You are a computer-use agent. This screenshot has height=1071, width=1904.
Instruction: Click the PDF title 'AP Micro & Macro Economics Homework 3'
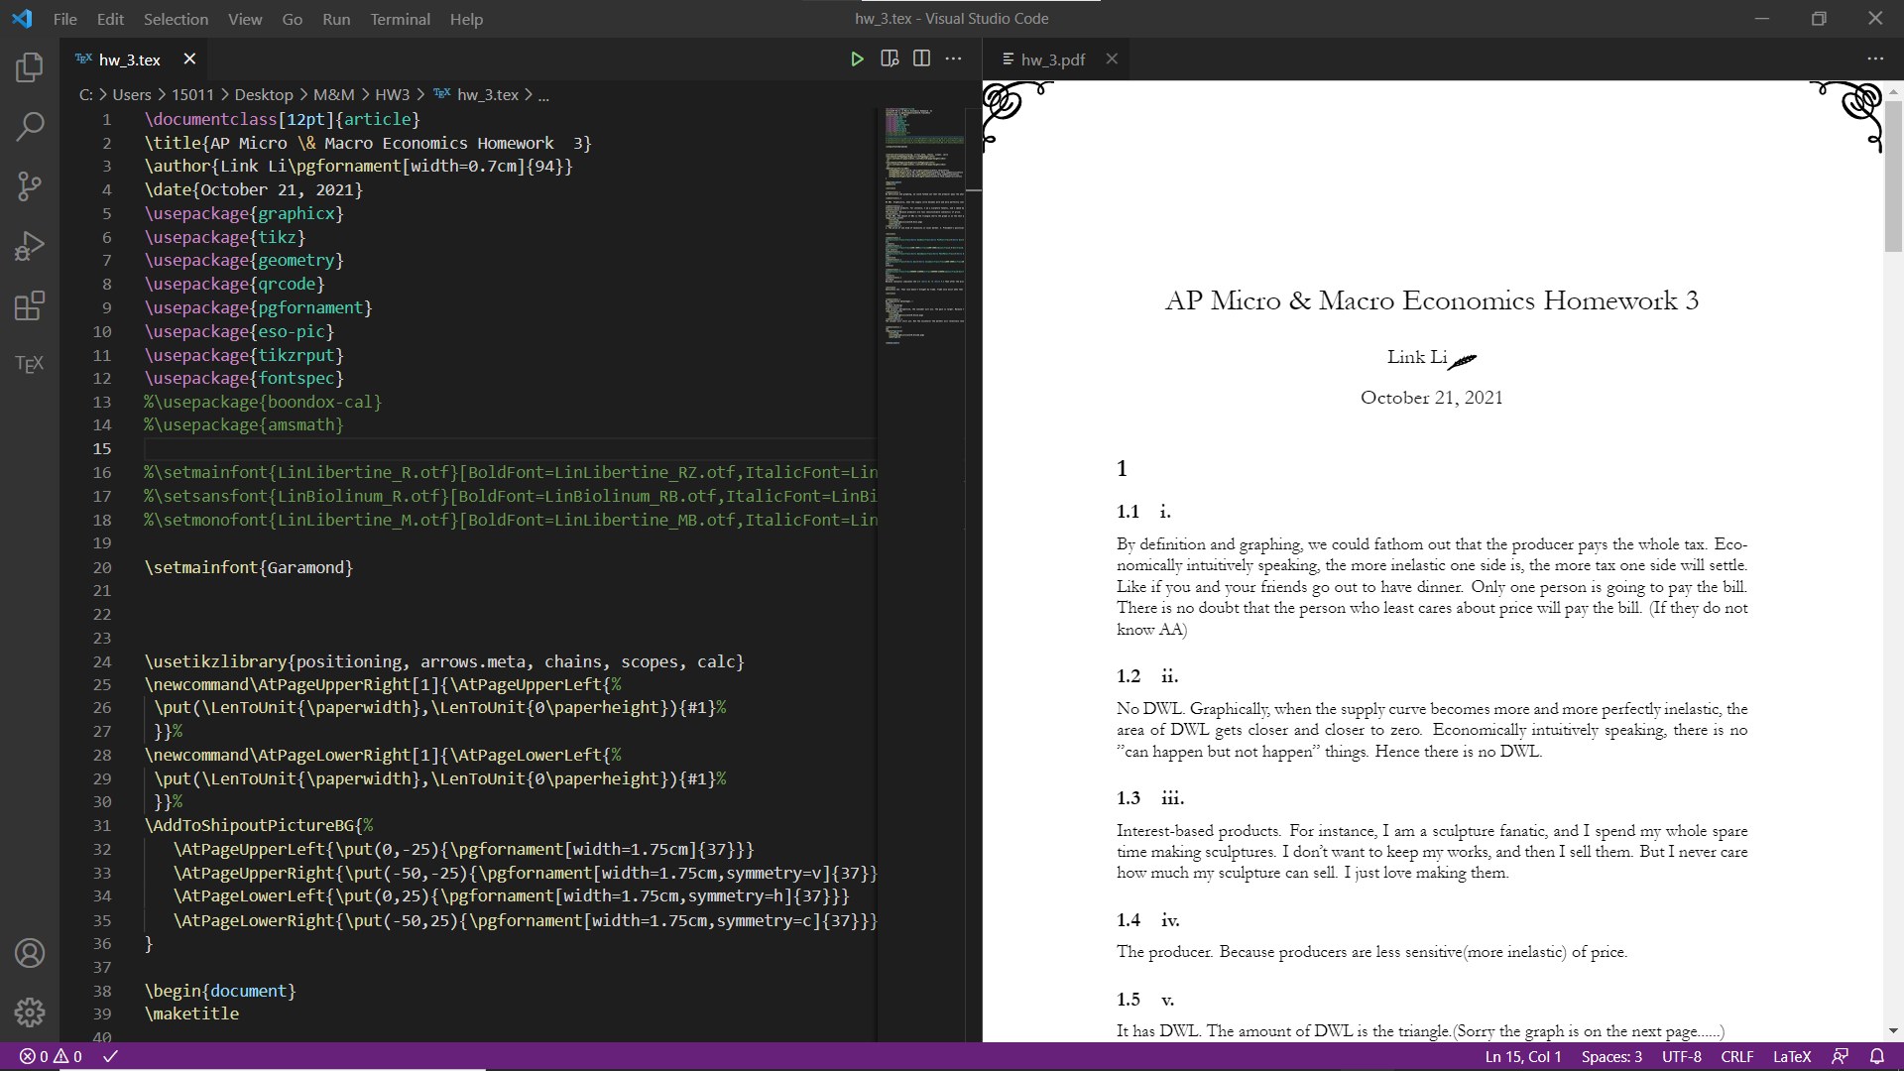pyautogui.click(x=1431, y=300)
